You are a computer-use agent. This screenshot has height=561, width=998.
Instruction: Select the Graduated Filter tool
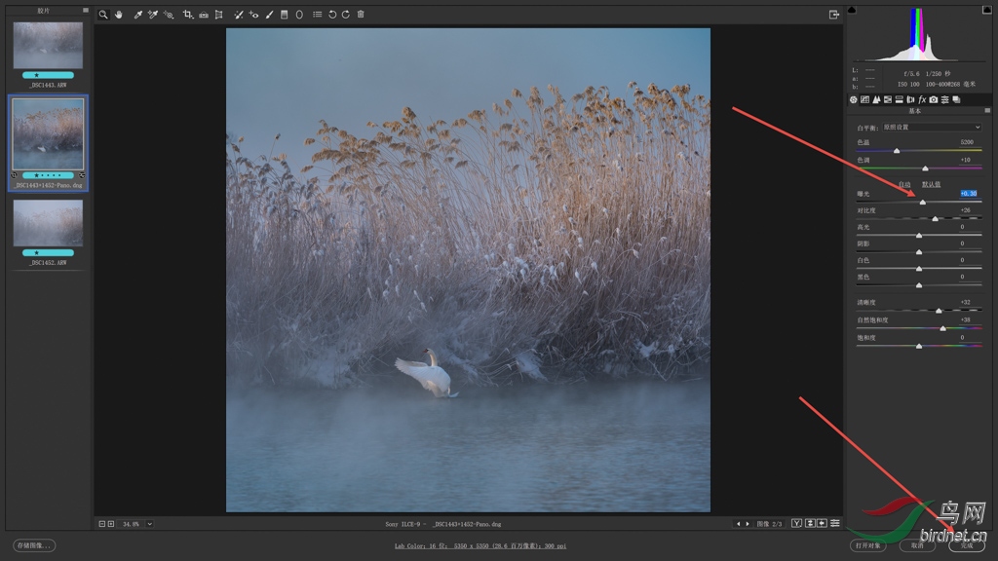pyautogui.click(x=284, y=15)
